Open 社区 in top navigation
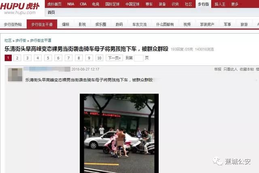Screen dimensions: 259x173 coord(188,4)
